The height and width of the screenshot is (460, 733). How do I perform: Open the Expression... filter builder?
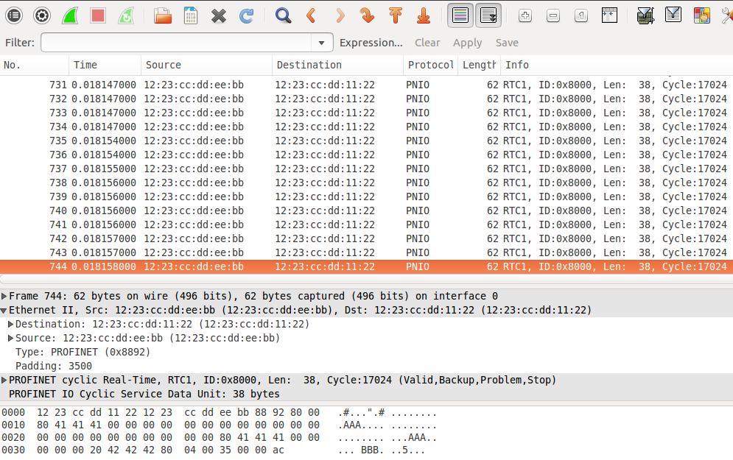coord(371,43)
